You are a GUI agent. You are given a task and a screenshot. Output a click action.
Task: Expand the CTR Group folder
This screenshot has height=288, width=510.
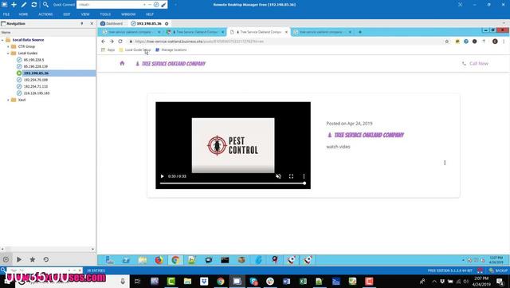(x=8, y=46)
